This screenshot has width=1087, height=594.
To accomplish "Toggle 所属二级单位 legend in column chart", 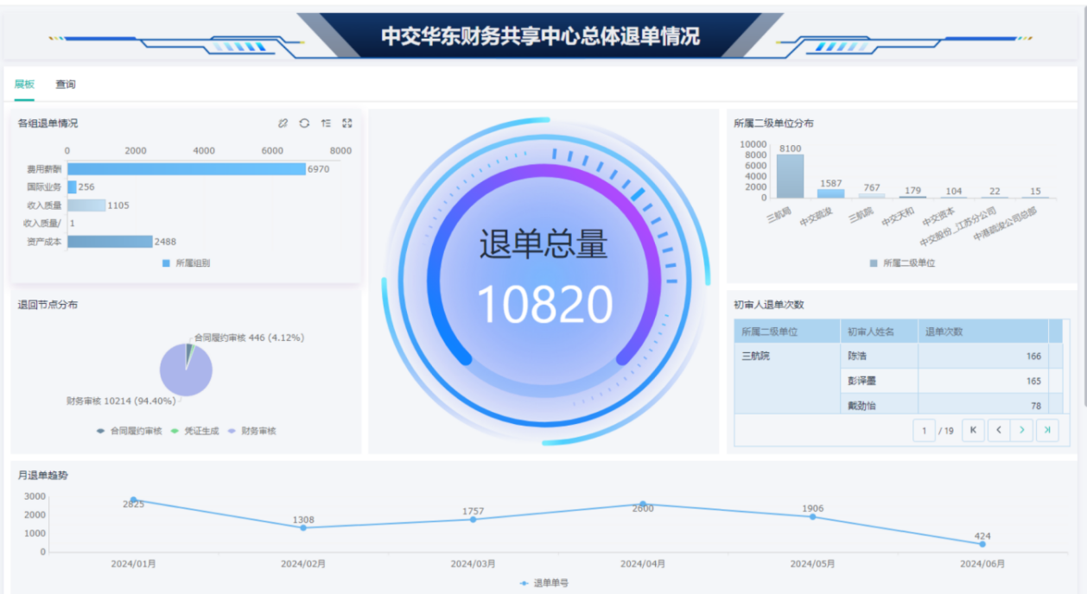I will (902, 263).
